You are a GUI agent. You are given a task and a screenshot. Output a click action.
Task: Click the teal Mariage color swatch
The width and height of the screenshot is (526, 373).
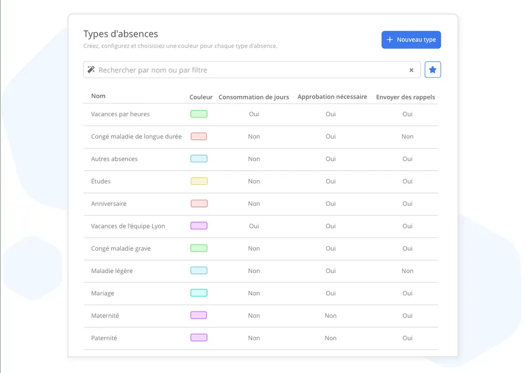click(199, 293)
